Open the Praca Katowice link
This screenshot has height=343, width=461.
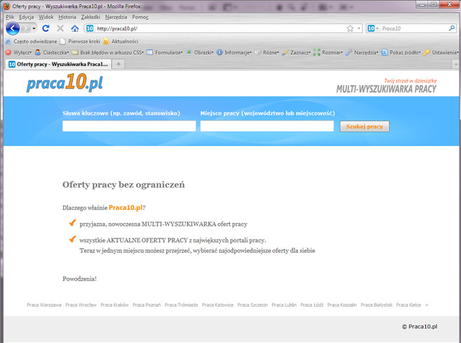pos(217,305)
